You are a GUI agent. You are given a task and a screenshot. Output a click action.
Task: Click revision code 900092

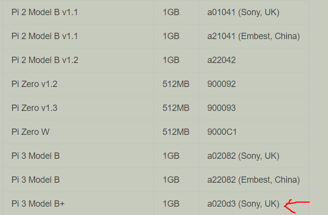(x=221, y=84)
